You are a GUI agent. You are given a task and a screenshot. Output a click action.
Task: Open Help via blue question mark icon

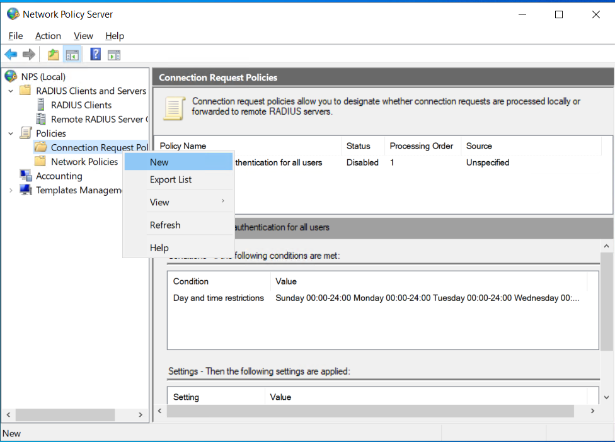[95, 54]
